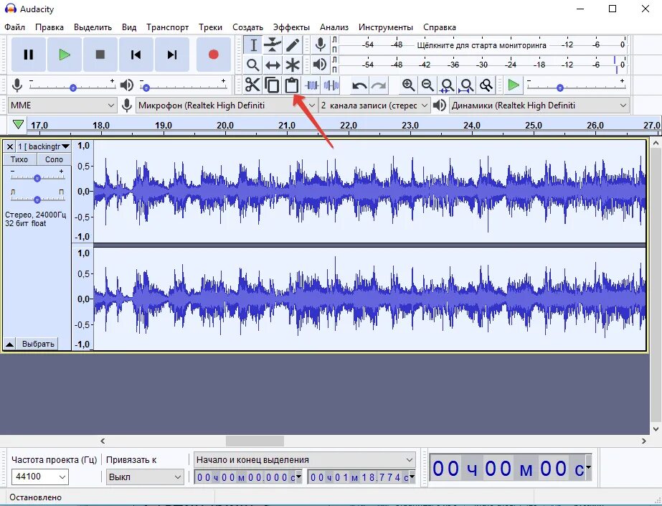Screen dimensions: 662x506
Task: Open the Файл menu
Action: [x=15, y=27]
